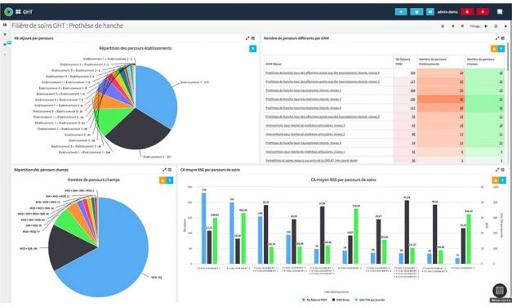The image size is (512, 307).
Task: Open the white chat icon in header
Action: 500,11
